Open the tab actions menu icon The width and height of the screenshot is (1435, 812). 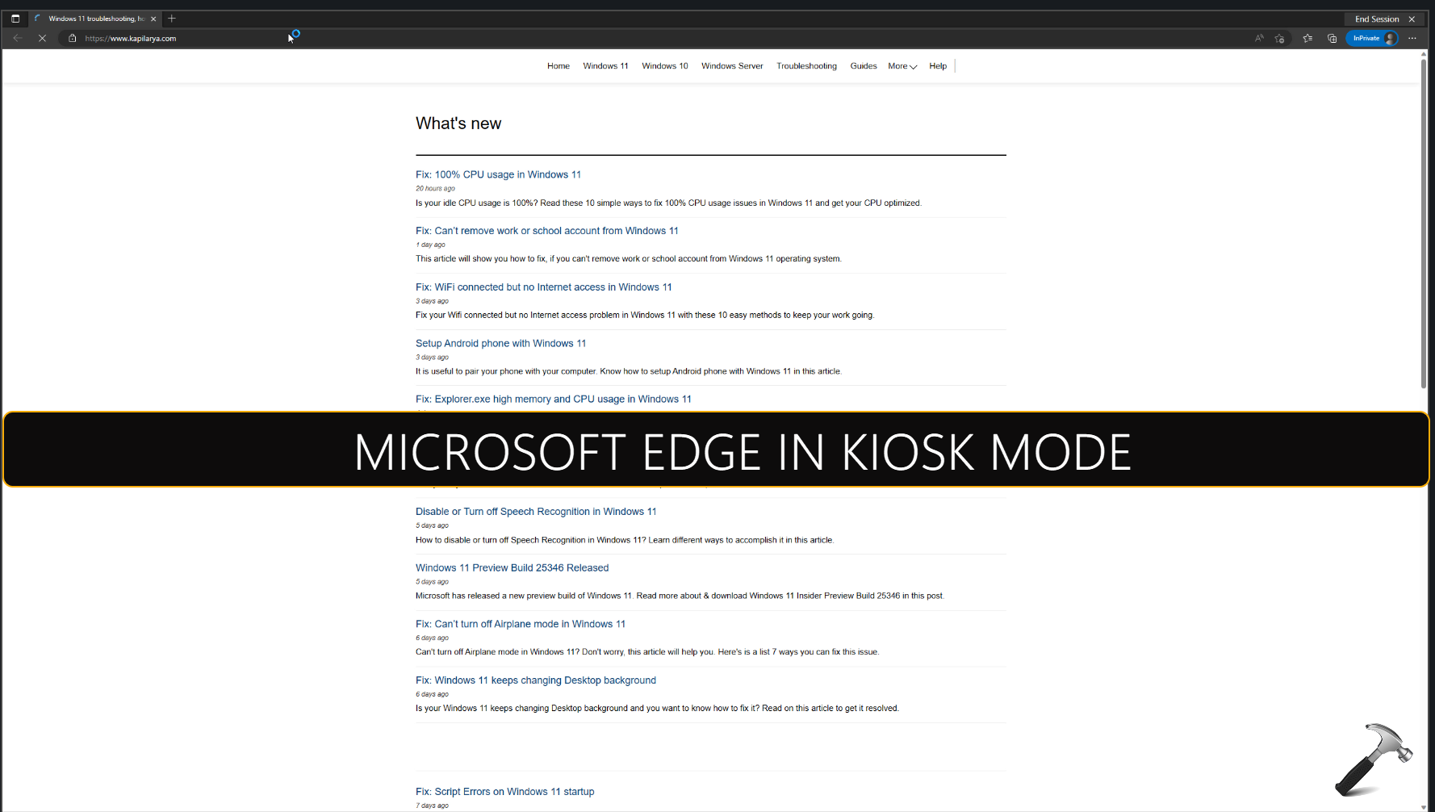(x=15, y=19)
